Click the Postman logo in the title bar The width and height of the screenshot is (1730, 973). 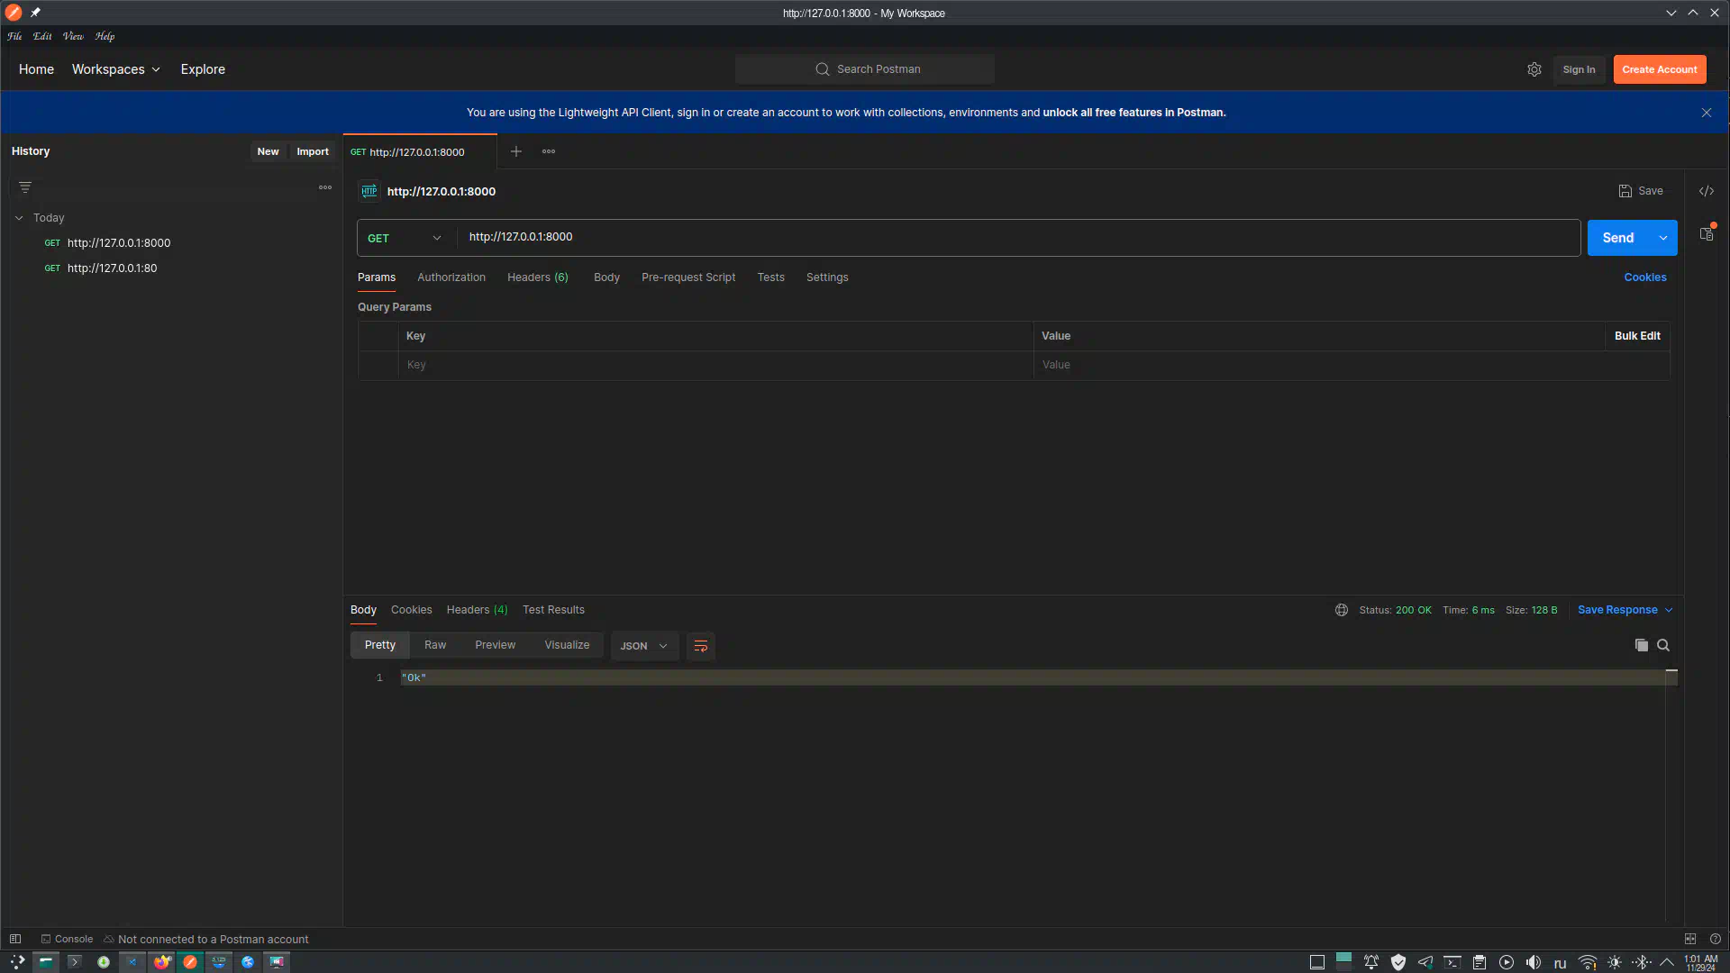[x=14, y=13]
